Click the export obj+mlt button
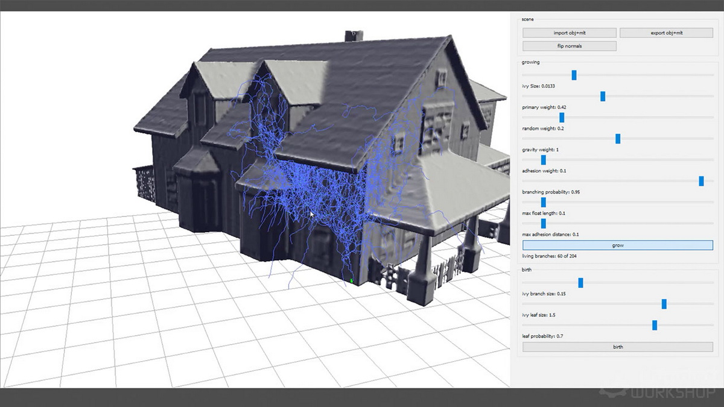 pos(666,33)
